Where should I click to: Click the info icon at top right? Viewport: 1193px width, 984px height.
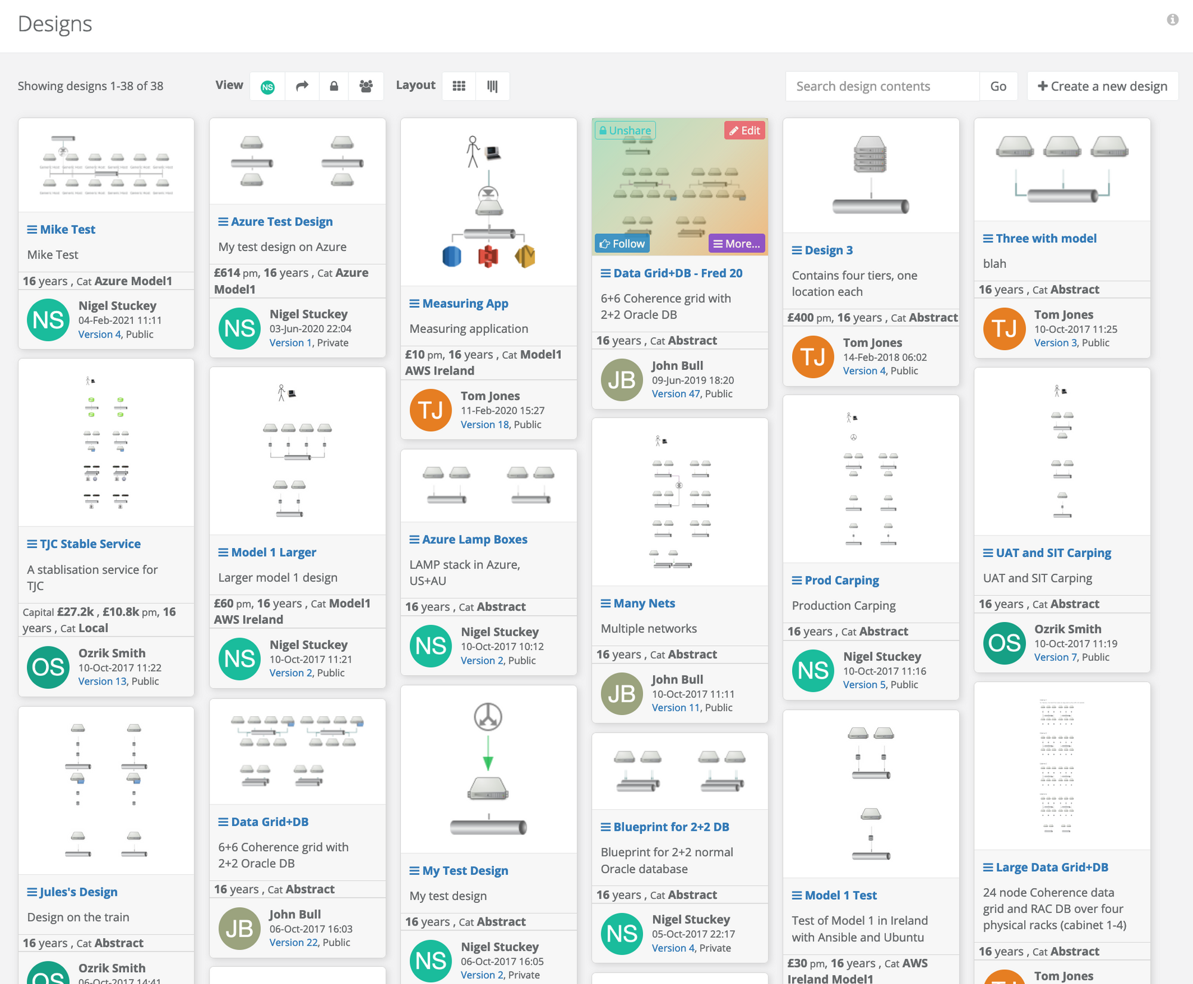tap(1172, 20)
